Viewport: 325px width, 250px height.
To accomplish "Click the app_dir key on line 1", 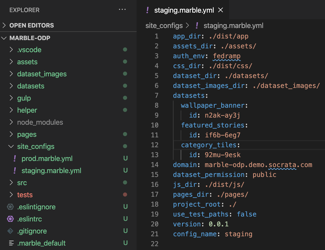I will (x=187, y=36).
